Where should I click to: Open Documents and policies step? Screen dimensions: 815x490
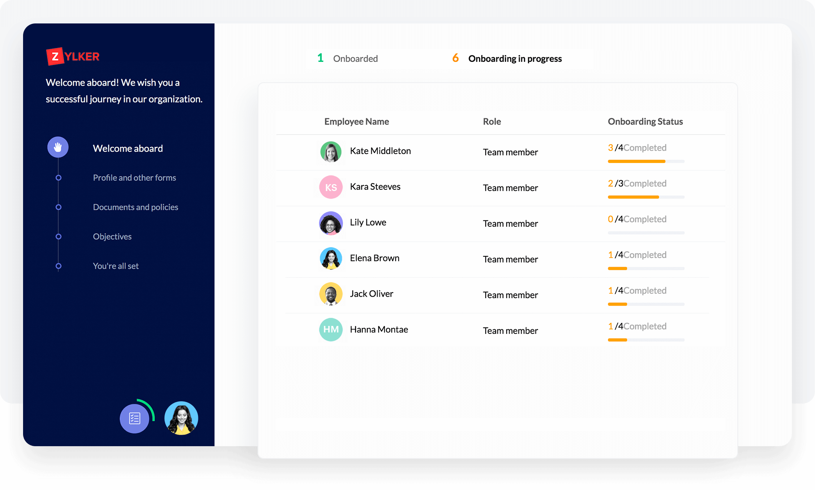[x=135, y=207]
